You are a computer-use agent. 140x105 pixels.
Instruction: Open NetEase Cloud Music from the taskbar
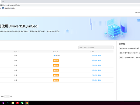pos(17,103)
